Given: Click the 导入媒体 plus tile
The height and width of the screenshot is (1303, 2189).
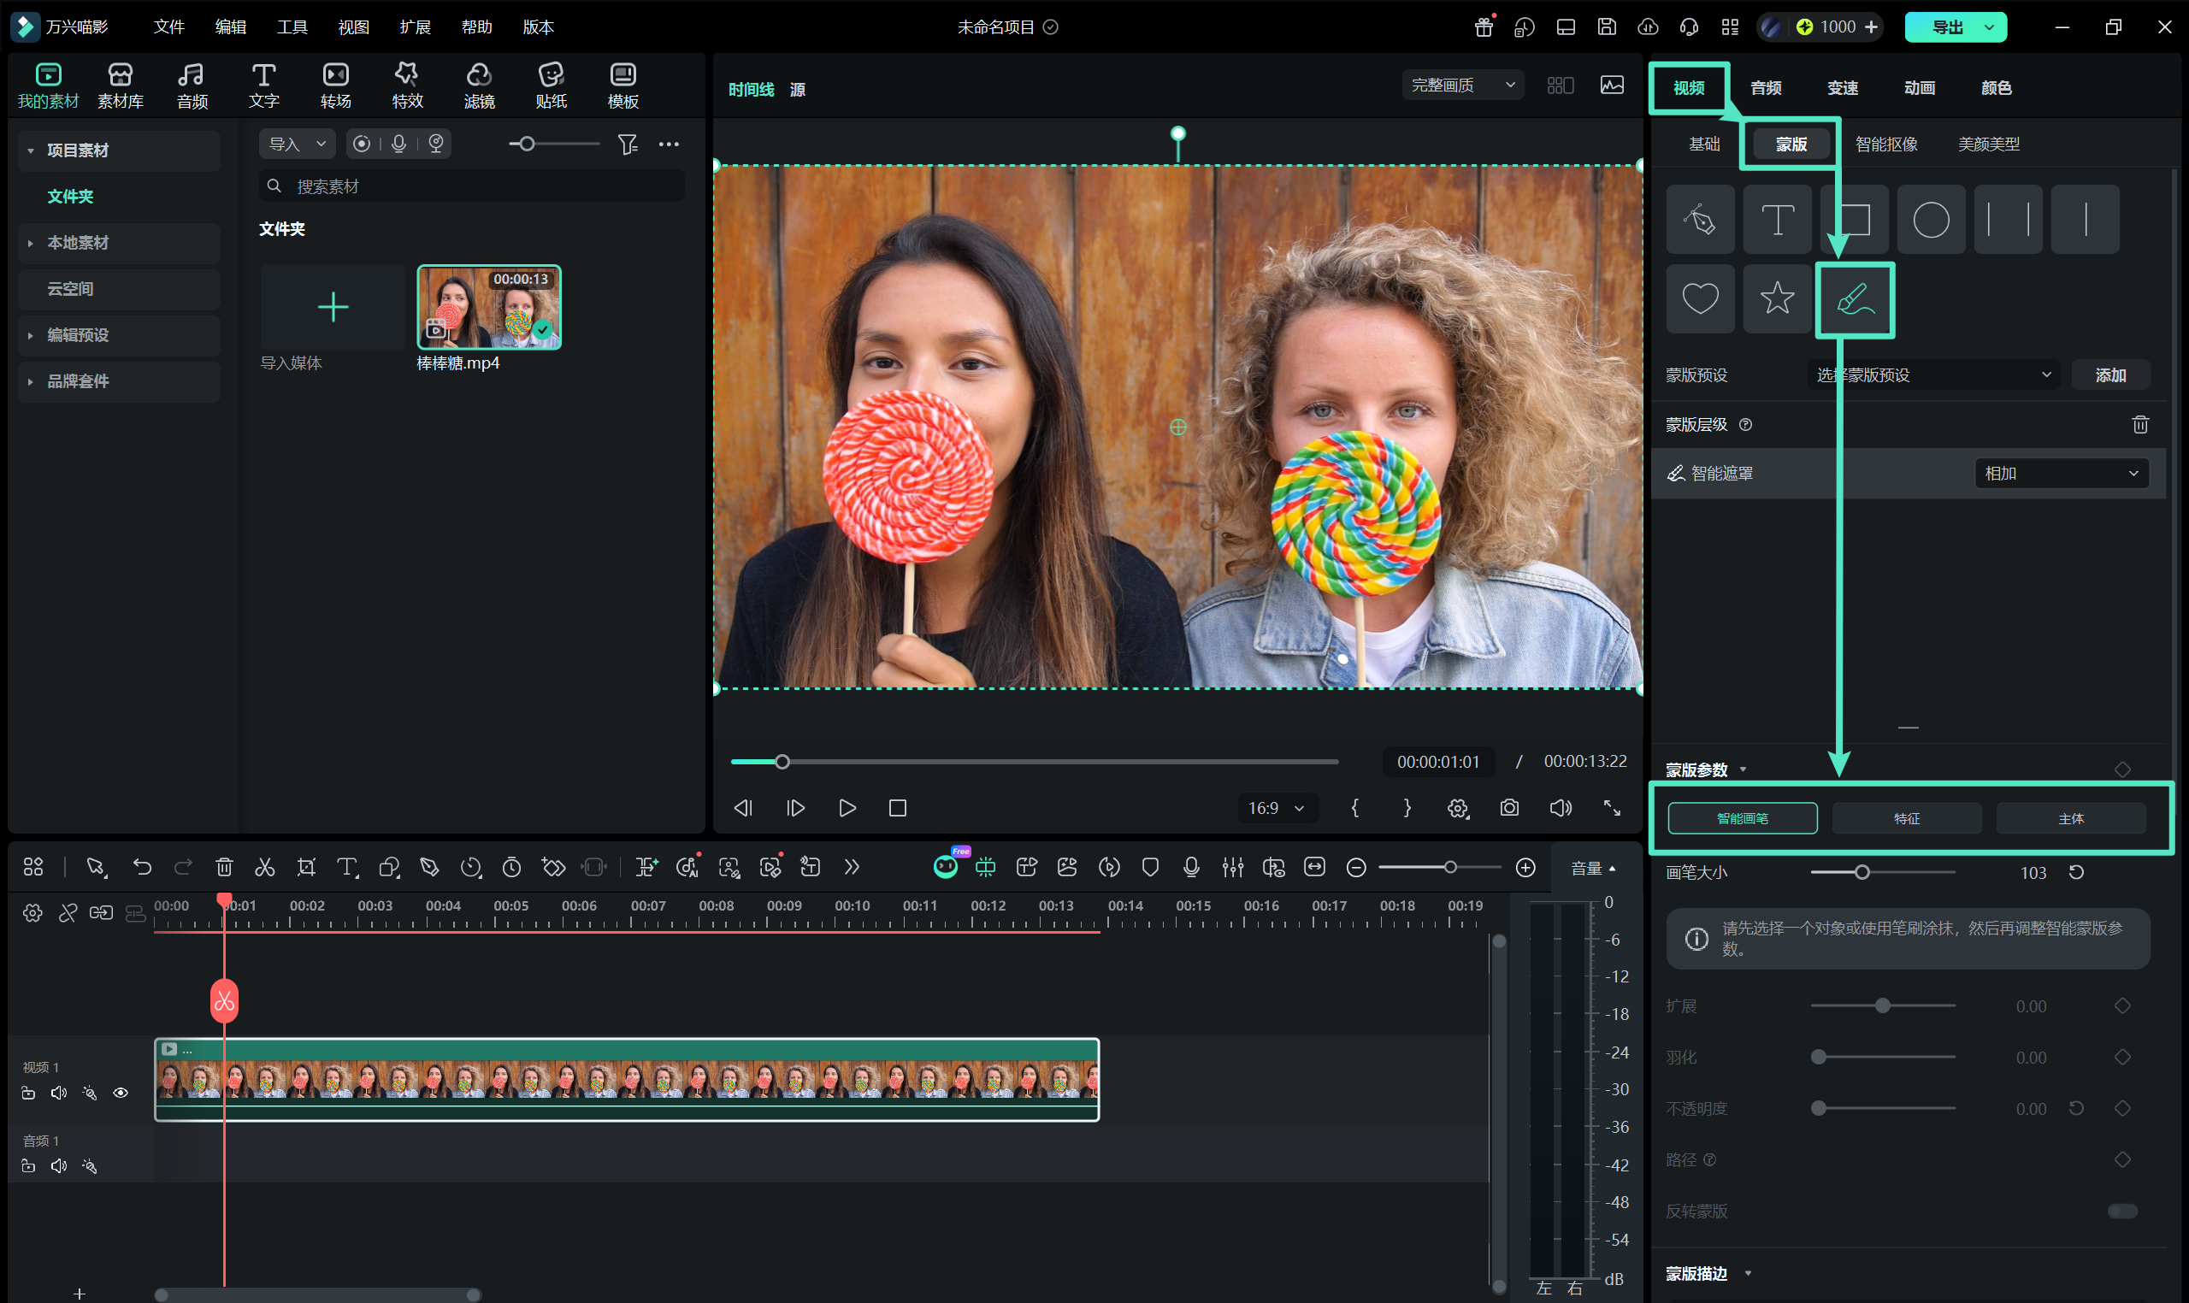Looking at the screenshot, I should (x=333, y=307).
